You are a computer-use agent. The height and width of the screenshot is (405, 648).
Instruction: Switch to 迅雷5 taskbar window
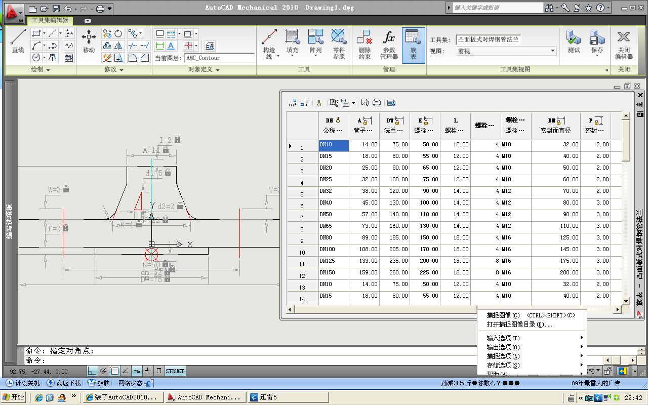point(288,397)
